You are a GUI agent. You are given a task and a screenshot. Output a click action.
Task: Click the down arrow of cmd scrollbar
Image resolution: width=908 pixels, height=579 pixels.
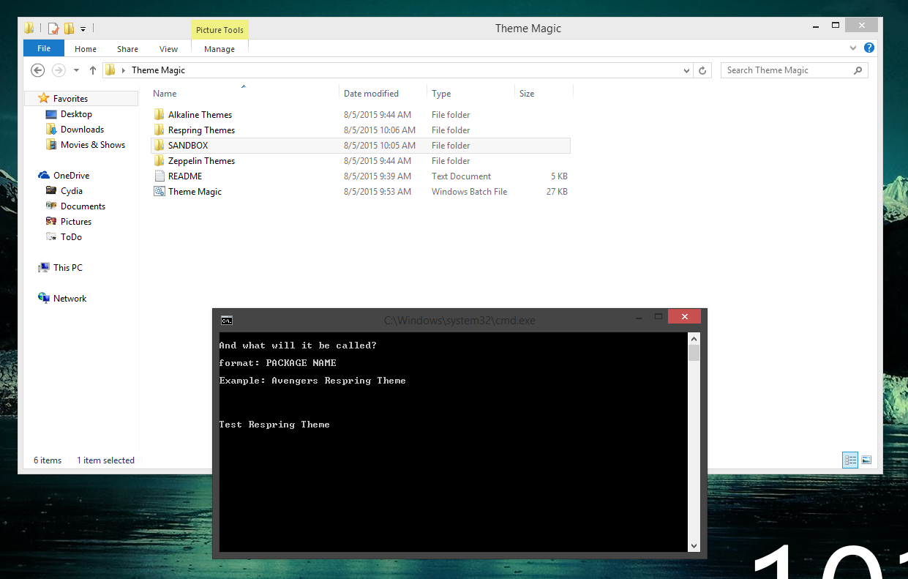(694, 545)
